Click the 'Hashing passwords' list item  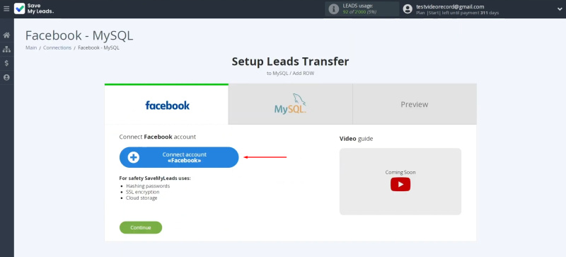[148, 185]
